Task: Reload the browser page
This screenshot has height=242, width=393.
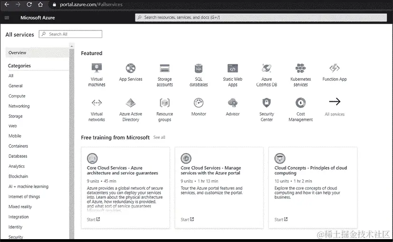Action: [x=29, y=4]
